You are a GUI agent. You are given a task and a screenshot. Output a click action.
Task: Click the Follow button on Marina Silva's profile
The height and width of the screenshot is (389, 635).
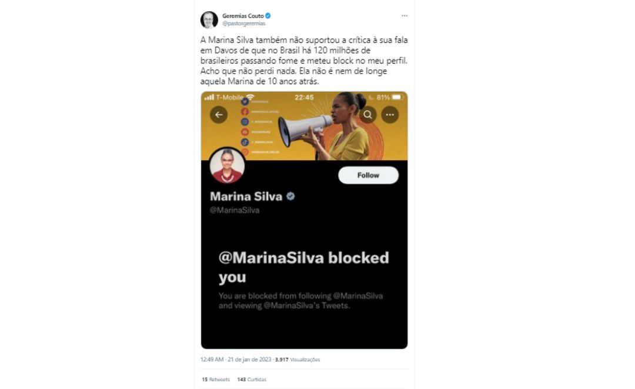point(368,175)
